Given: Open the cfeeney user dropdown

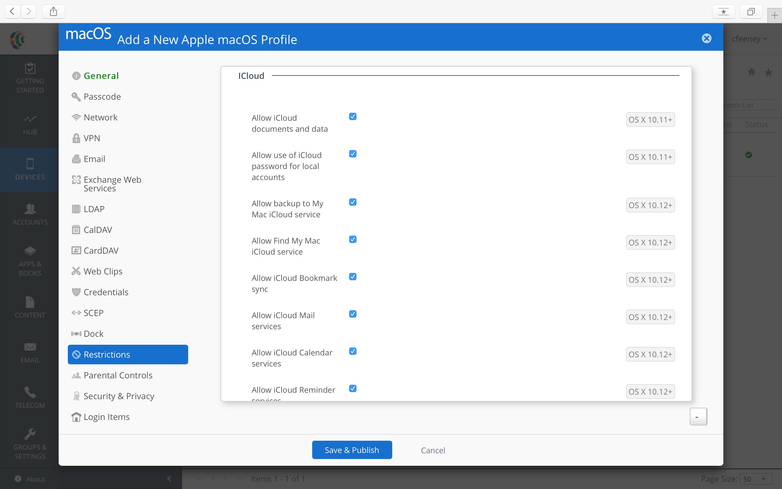Looking at the screenshot, I should point(749,39).
